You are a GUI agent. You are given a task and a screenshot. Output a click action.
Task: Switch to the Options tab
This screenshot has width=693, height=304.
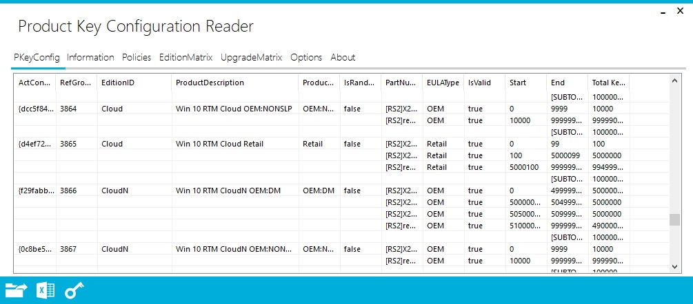click(306, 57)
